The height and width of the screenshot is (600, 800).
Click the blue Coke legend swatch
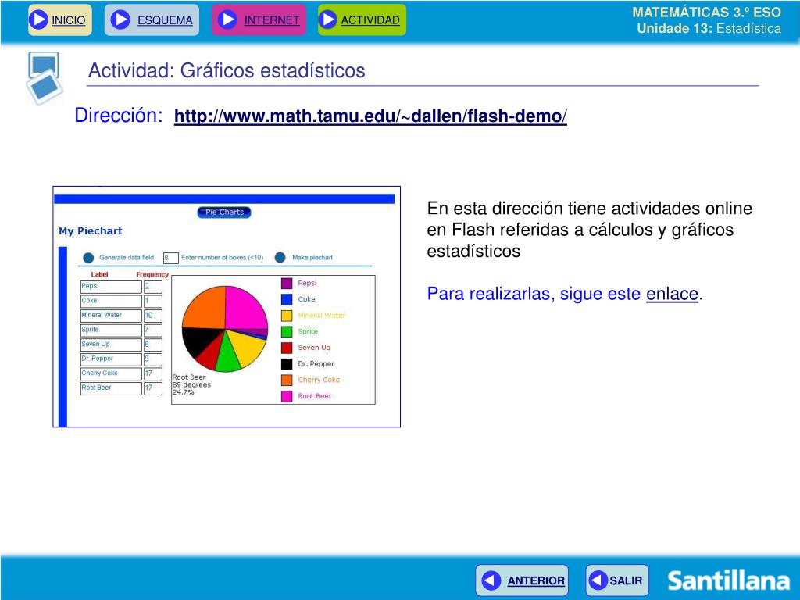coord(287,299)
